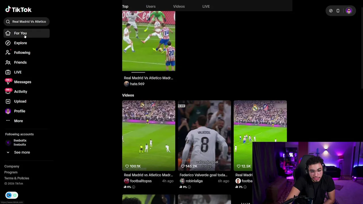Open Terms & Policies footer link
Viewport: 363px width, 204px height.
click(x=17, y=178)
